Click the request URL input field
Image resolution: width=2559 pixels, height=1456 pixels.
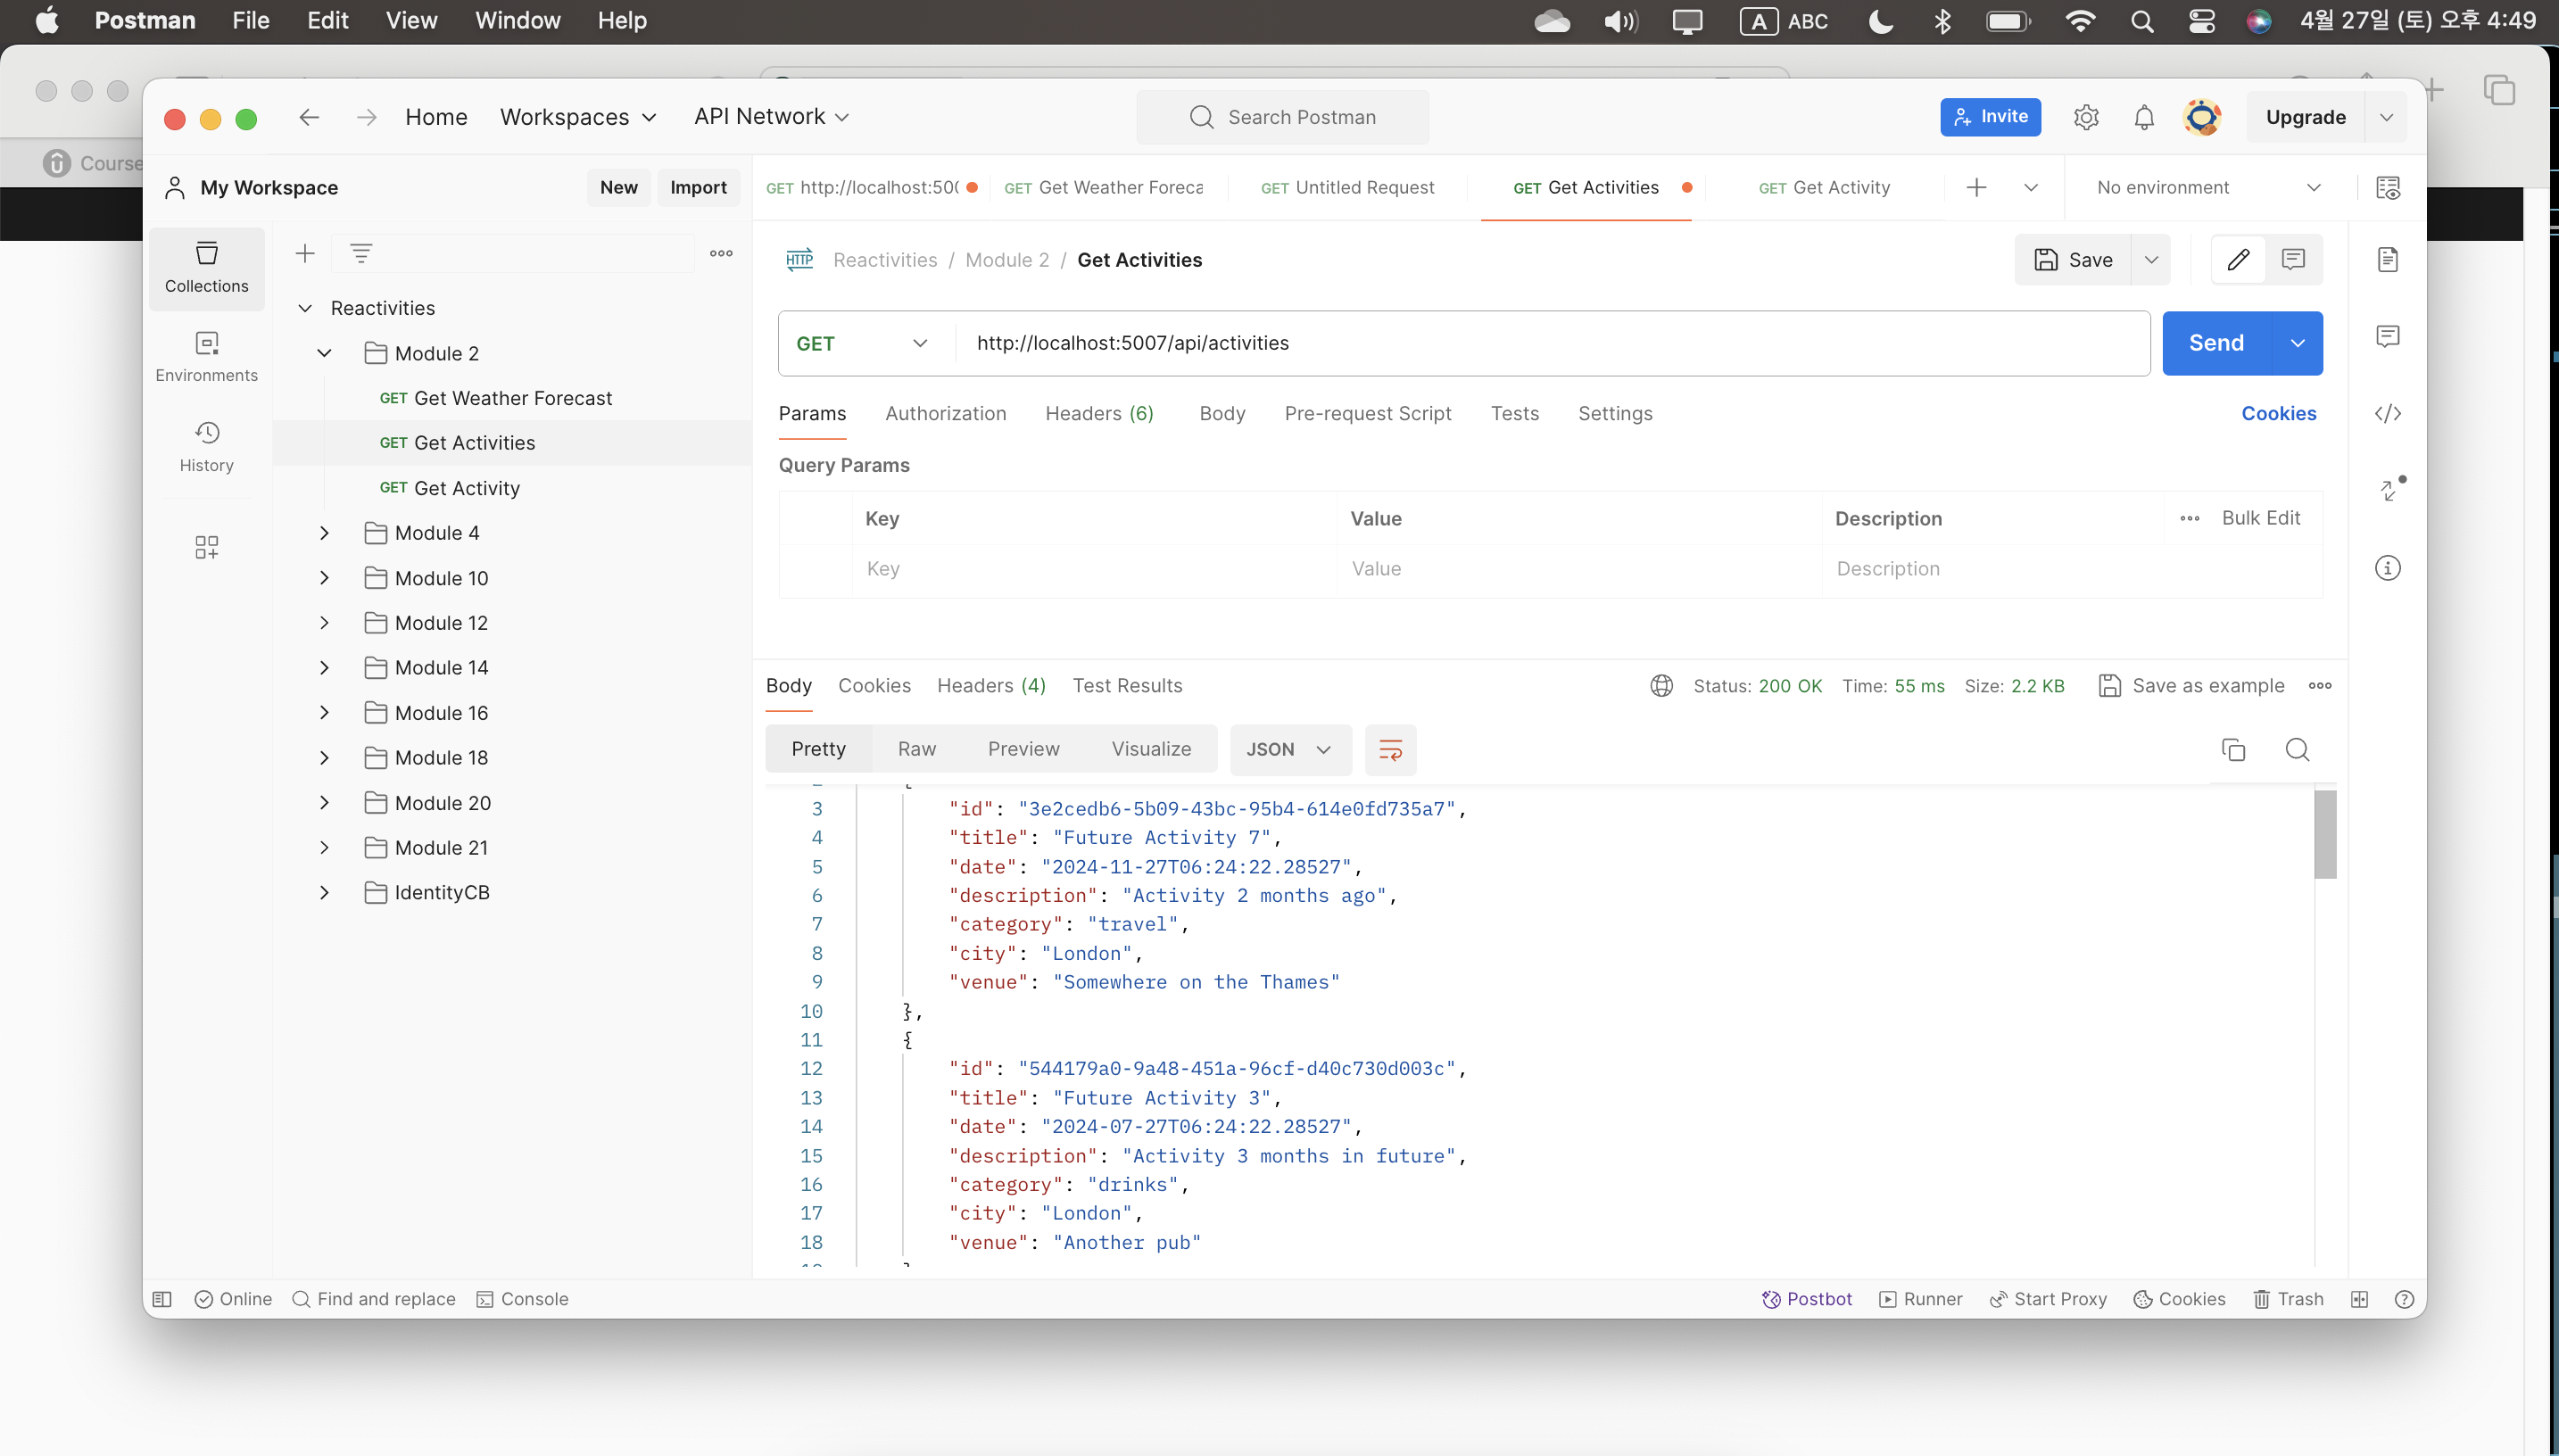pyautogui.click(x=1400, y=343)
